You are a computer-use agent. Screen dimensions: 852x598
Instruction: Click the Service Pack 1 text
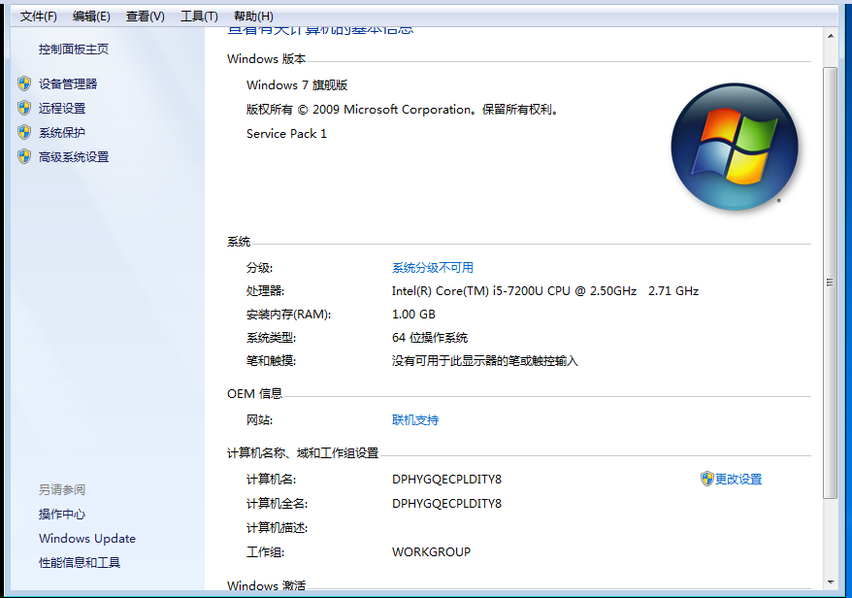[286, 134]
